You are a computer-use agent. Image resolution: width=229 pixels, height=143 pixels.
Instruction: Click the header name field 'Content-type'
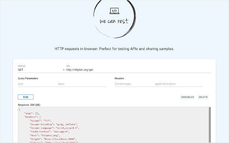[135, 84]
